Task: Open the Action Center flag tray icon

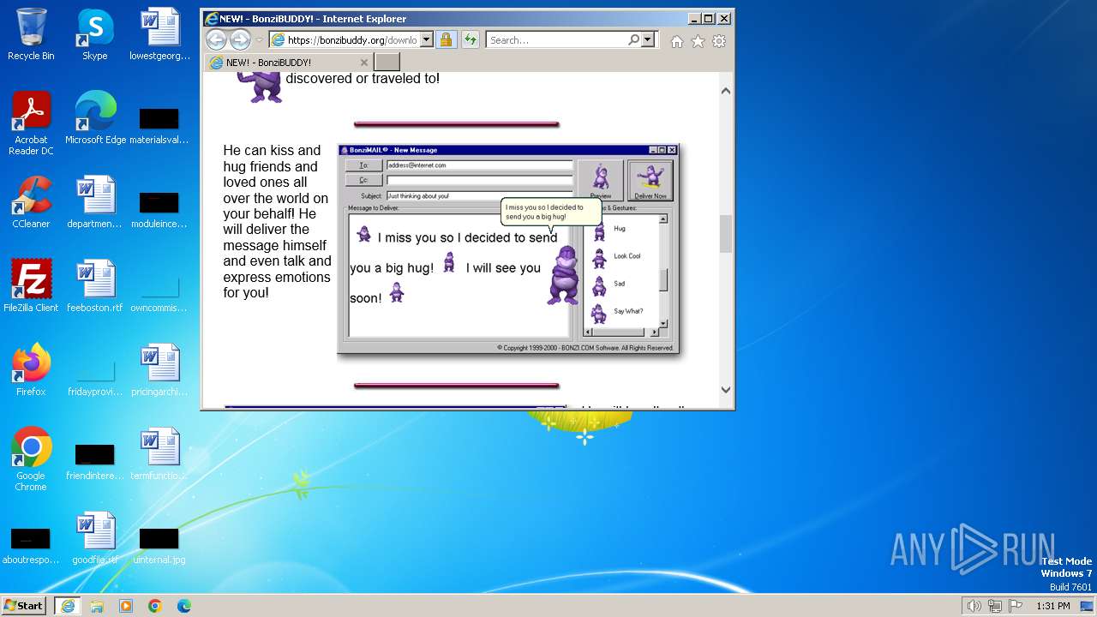Action: click(x=1016, y=606)
